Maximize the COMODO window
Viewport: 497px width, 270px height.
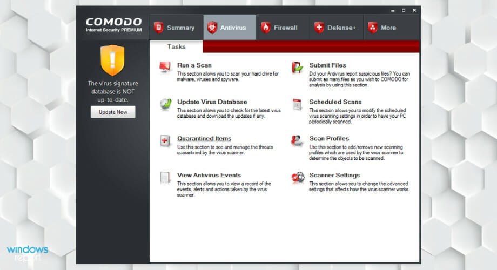404,10
